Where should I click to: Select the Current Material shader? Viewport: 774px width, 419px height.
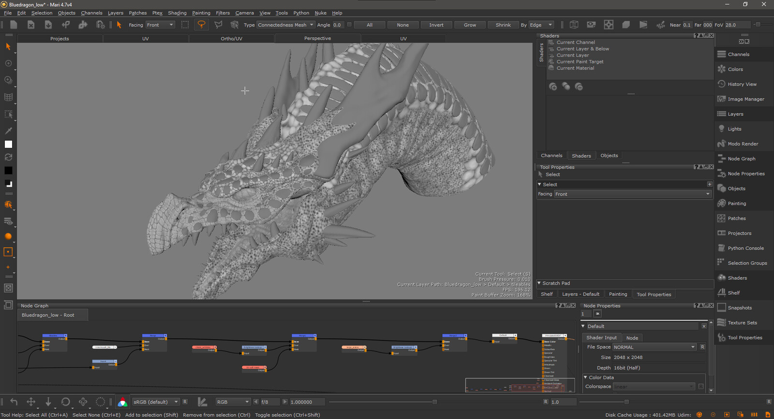coord(575,68)
